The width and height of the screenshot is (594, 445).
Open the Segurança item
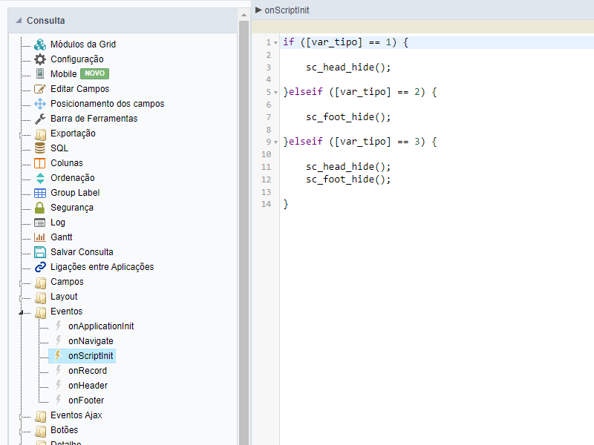(x=72, y=208)
